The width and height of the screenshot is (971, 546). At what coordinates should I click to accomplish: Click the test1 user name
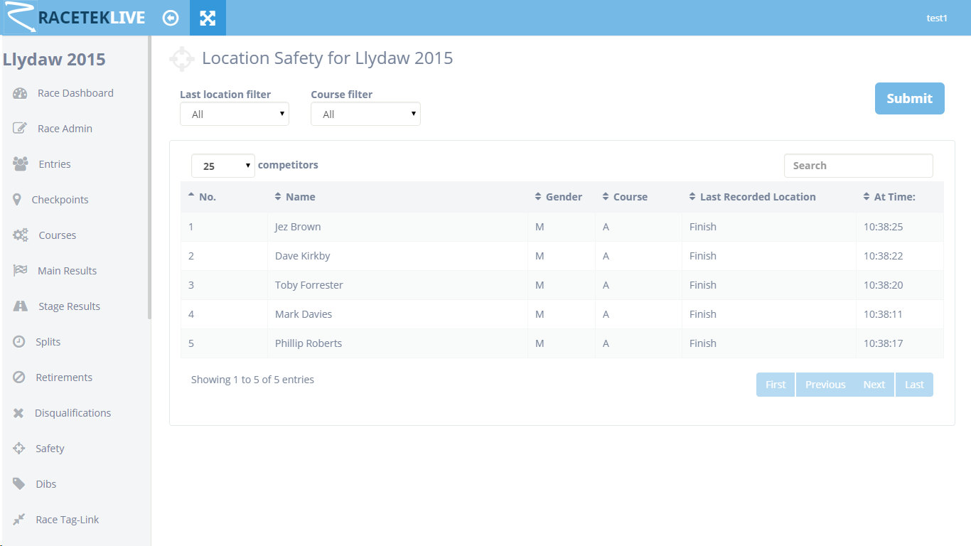pyautogui.click(x=937, y=18)
